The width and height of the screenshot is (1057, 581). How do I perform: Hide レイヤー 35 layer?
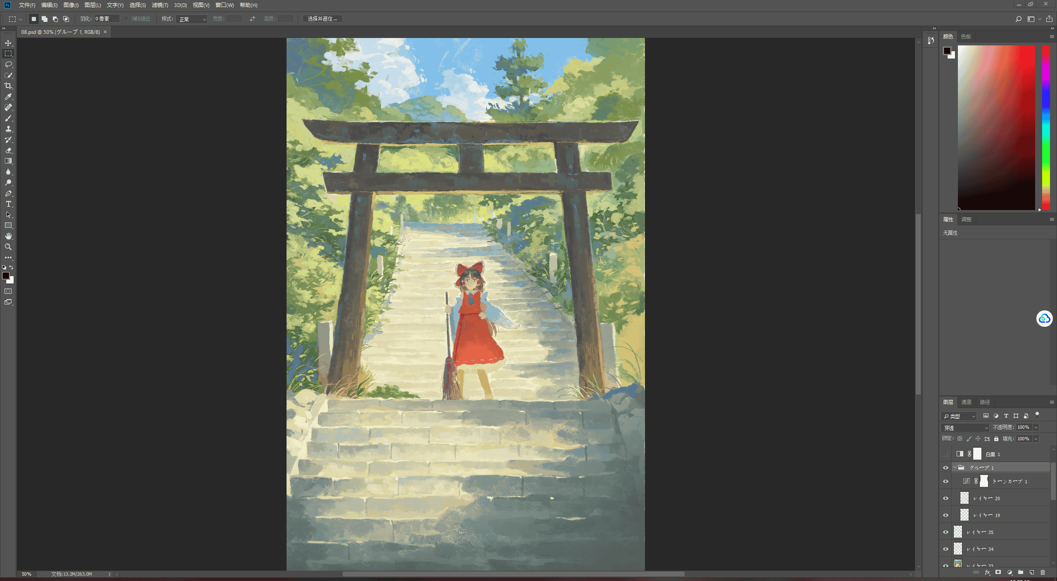pyautogui.click(x=946, y=532)
